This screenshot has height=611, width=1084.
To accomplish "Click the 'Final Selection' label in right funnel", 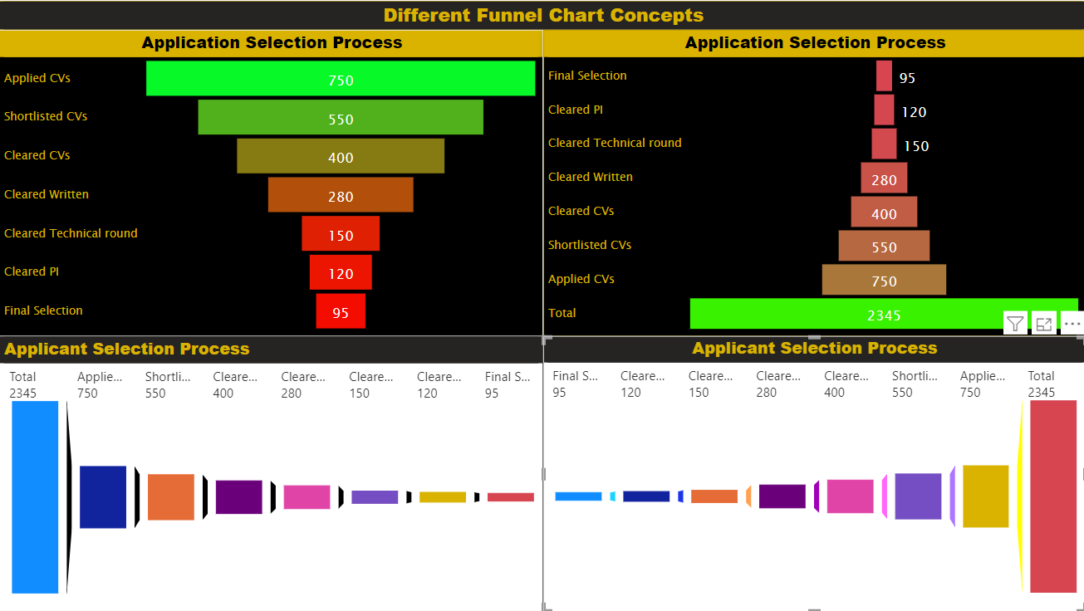I will coord(587,76).
